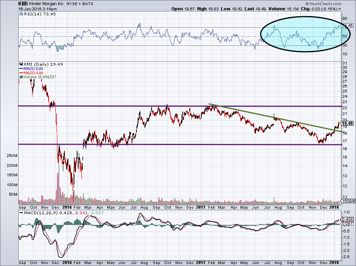Click the 1.0 label on MACD axis
Screen dimensions: 356x266
(x=347, y=213)
